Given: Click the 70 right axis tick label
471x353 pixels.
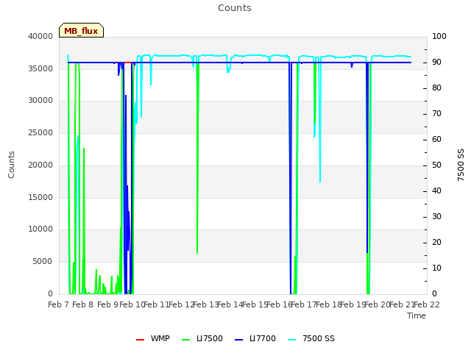Looking at the screenshot, I should tap(436, 114).
